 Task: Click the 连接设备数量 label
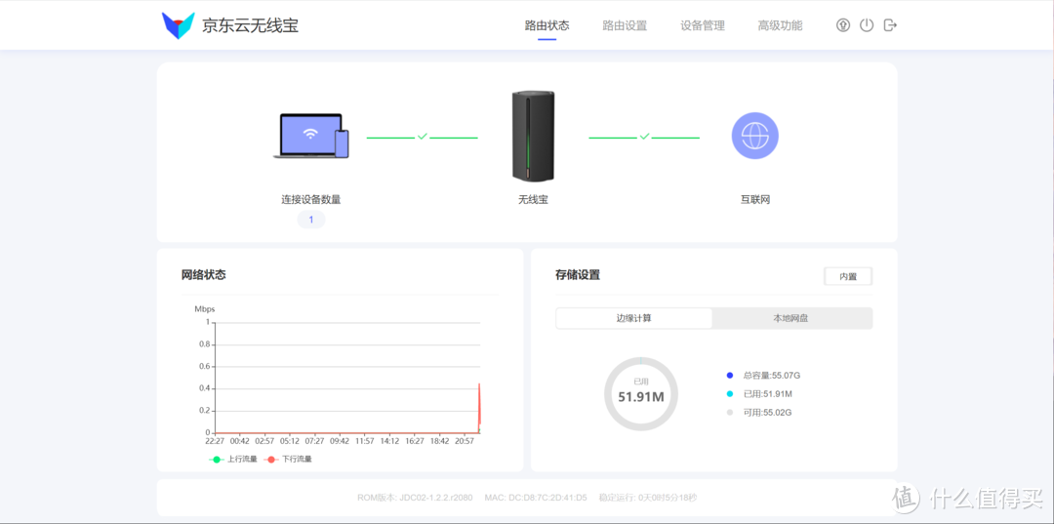(x=311, y=199)
